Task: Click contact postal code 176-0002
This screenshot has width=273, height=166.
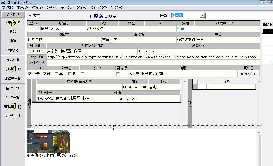Action: (46, 98)
